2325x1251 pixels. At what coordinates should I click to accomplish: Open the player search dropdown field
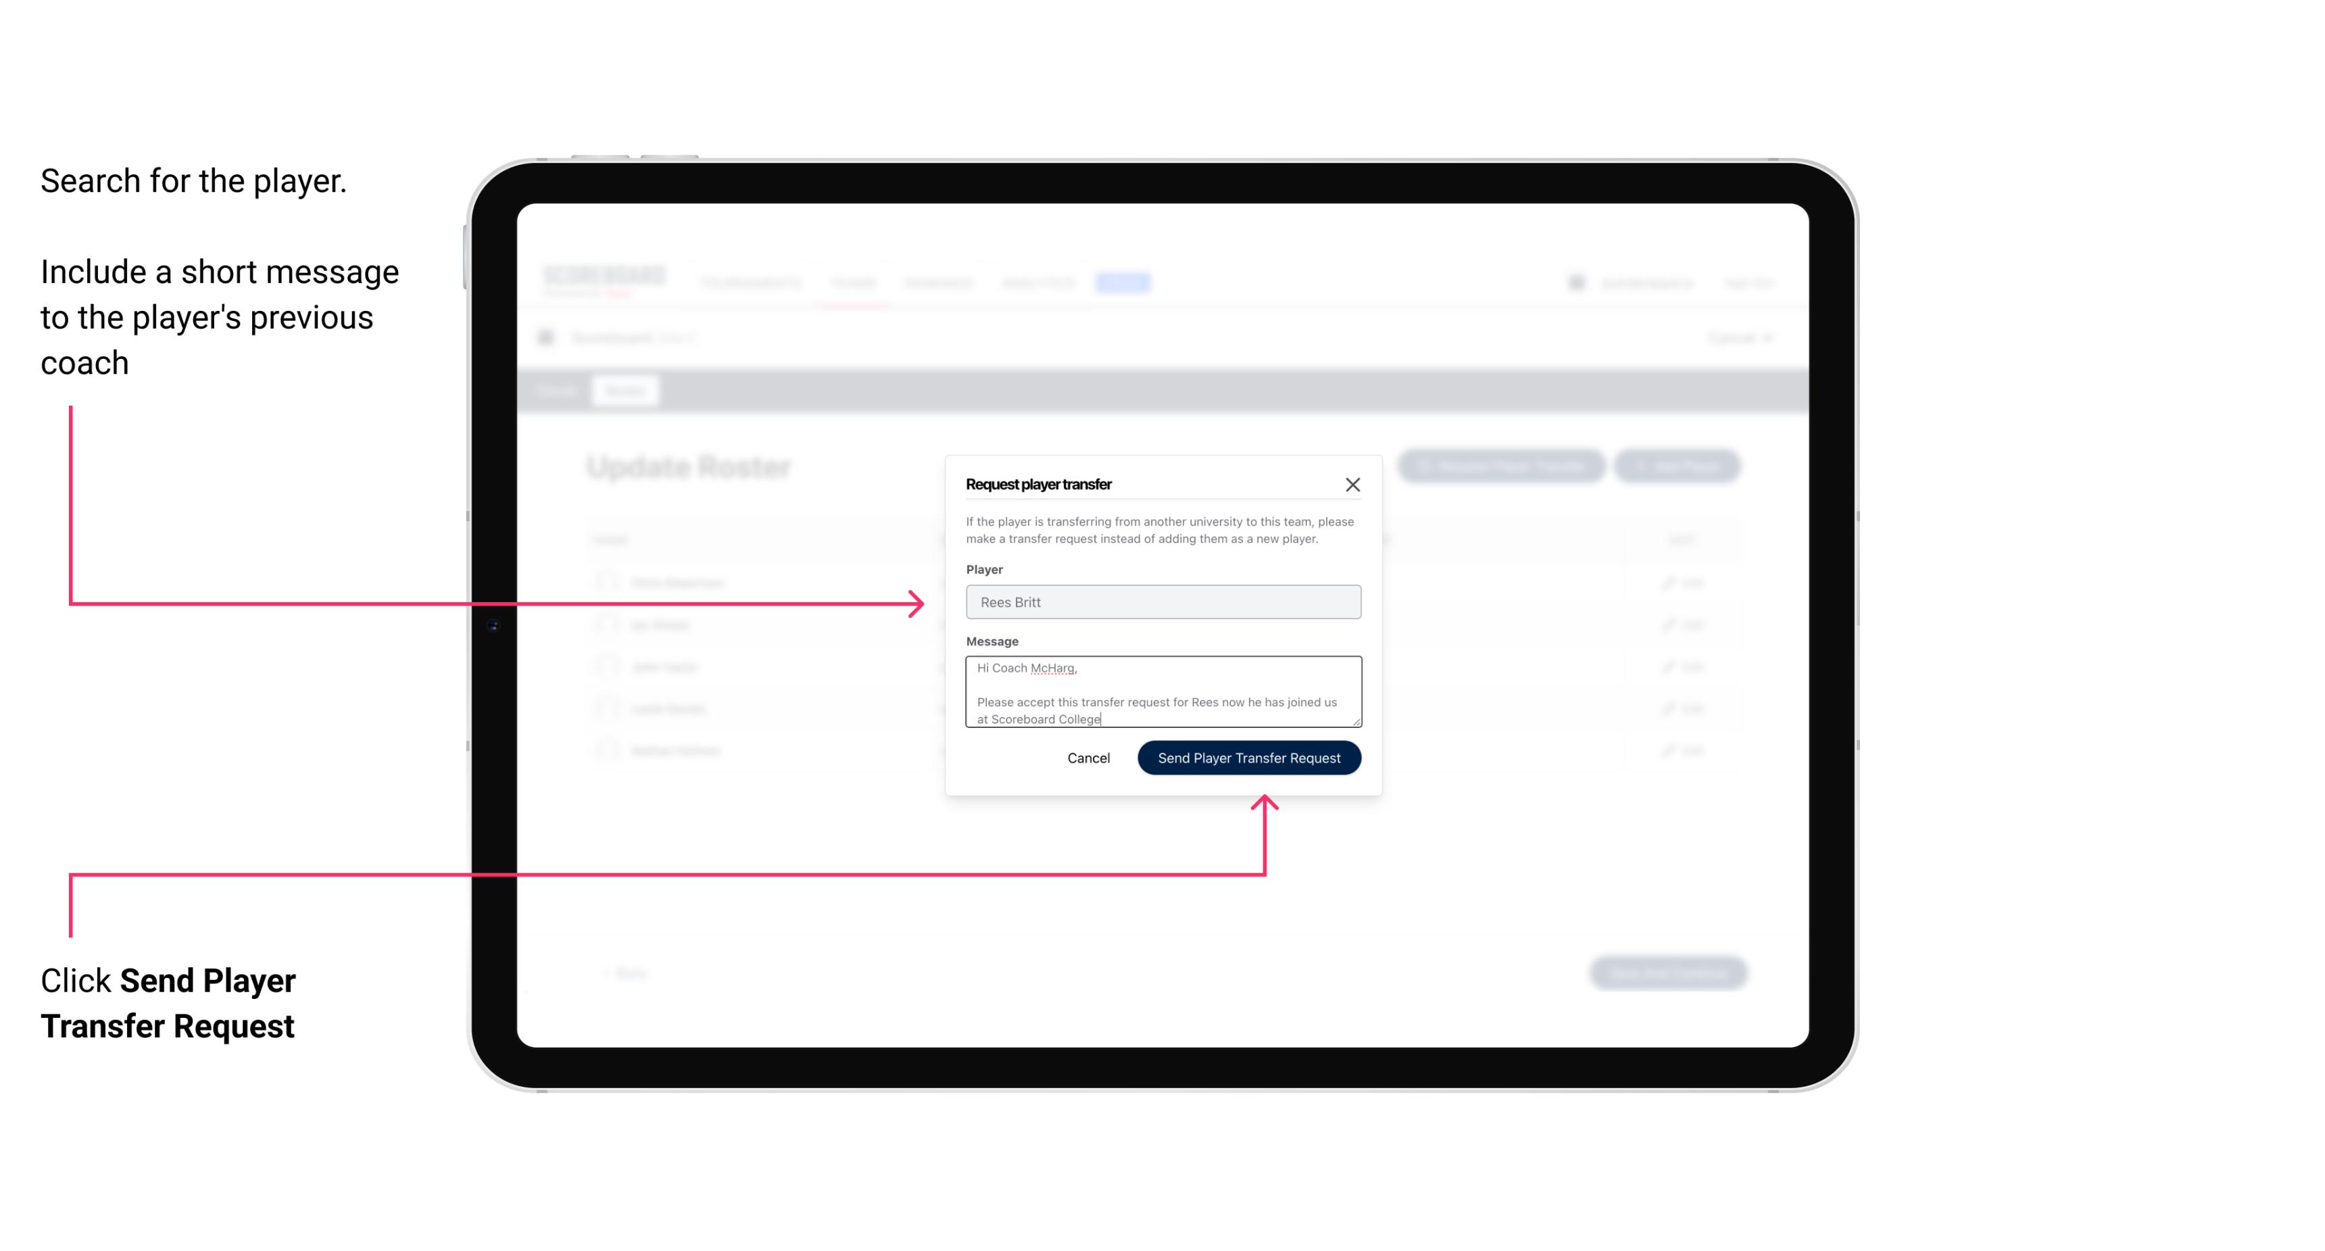click(x=1160, y=602)
